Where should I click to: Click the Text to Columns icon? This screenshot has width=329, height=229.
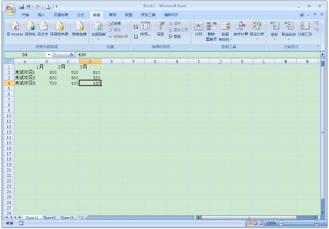tap(198, 26)
